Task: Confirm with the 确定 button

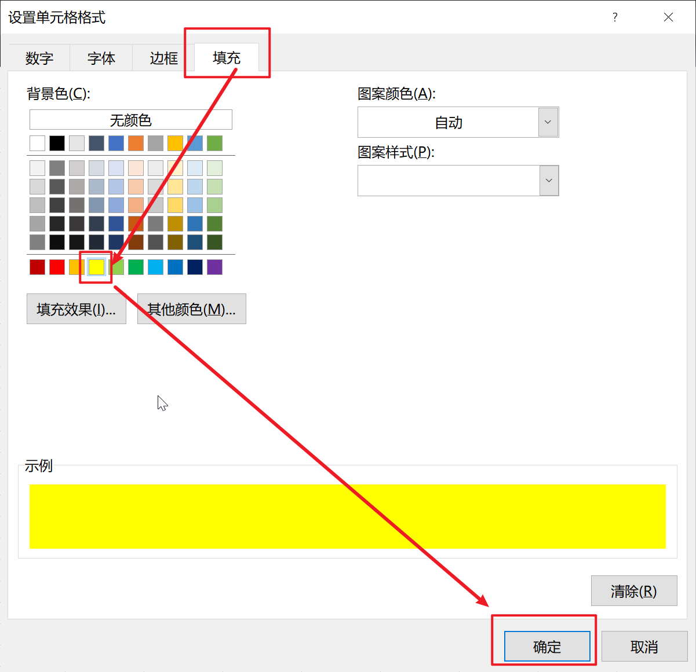Action: 547,647
